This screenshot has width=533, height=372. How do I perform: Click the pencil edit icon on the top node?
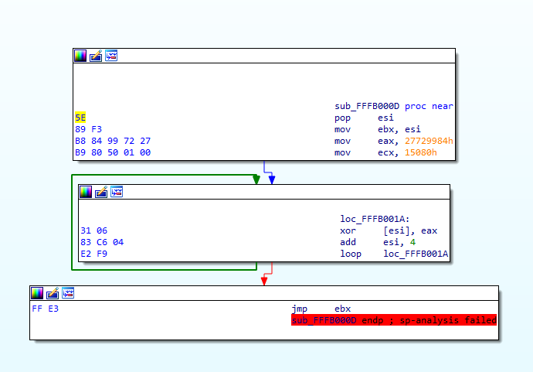click(x=96, y=56)
